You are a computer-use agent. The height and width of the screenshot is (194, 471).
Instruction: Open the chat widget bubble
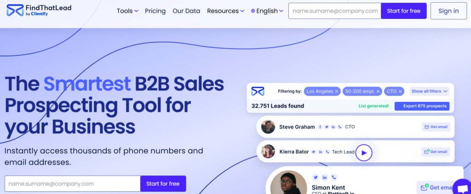(461, 187)
